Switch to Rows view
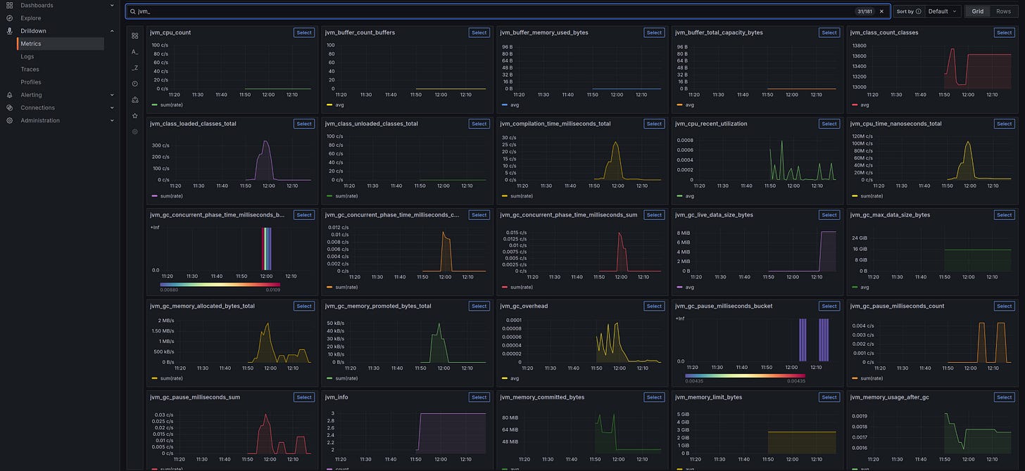Image resolution: width=1025 pixels, height=471 pixels. pos(1002,11)
